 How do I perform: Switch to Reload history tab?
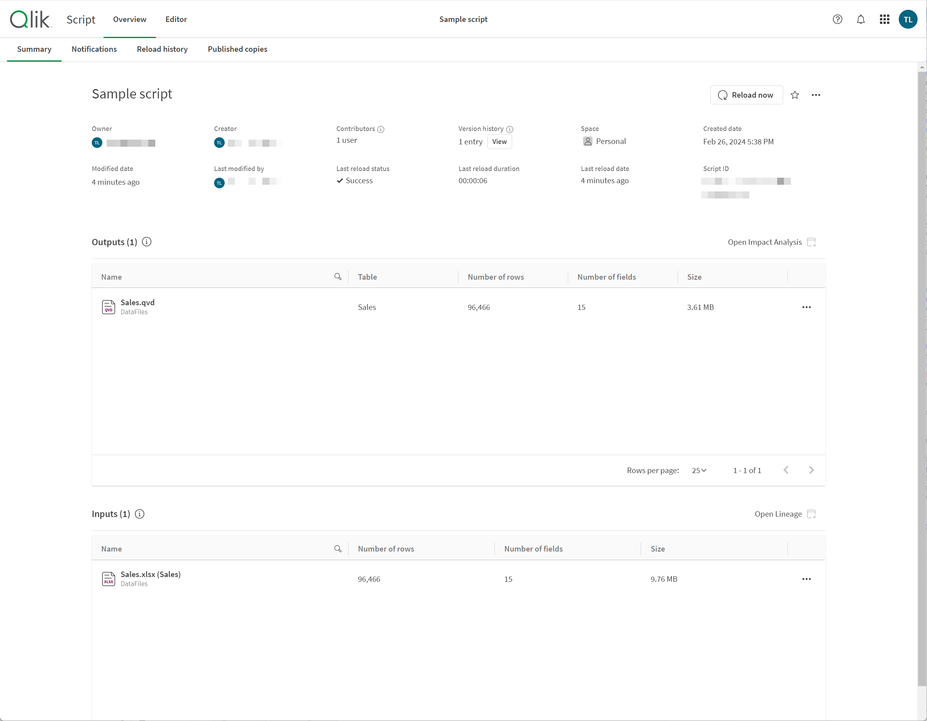(x=162, y=49)
